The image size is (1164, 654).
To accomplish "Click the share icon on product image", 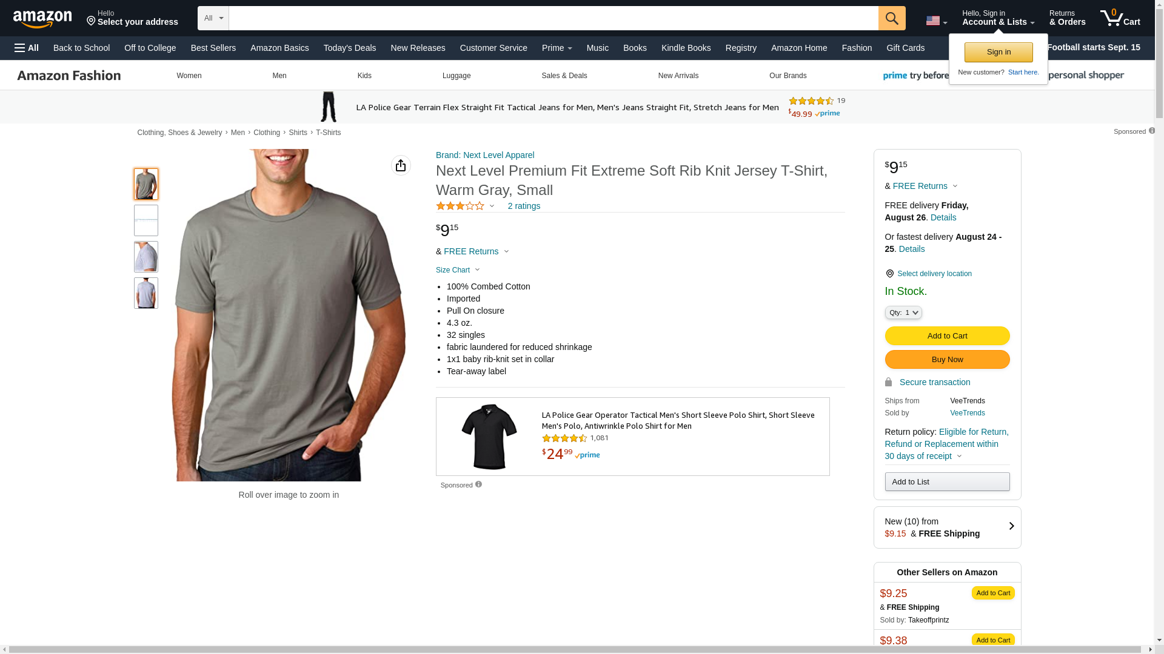I will point(401,165).
